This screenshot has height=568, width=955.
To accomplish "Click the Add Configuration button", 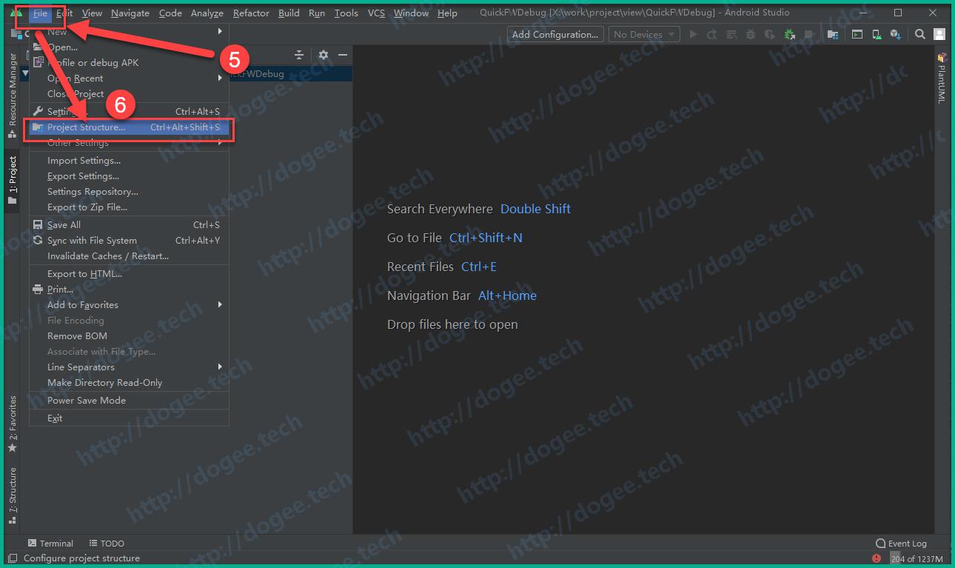I will [x=555, y=34].
